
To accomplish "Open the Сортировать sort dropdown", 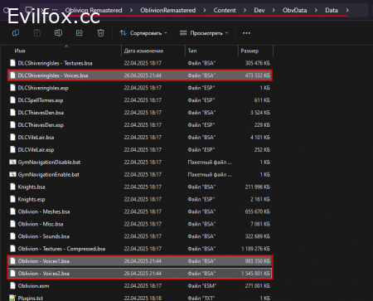I will (143, 33).
